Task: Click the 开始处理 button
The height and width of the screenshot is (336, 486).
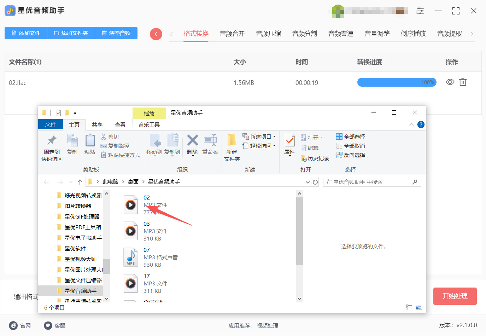Action: point(455,296)
